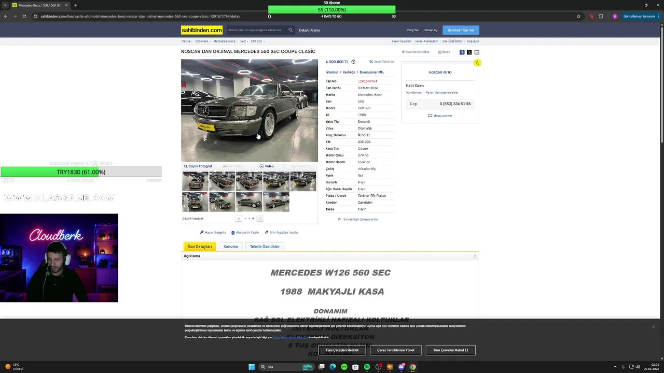Open Discord from the taskbar
This screenshot has width=664, height=373.
[x=401, y=367]
